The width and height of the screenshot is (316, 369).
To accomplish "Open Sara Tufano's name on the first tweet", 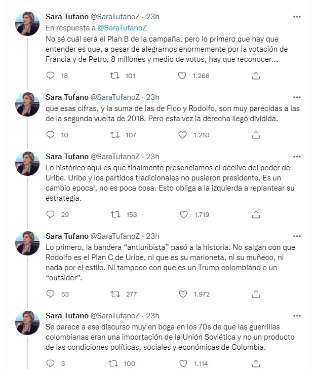I will pos(66,17).
